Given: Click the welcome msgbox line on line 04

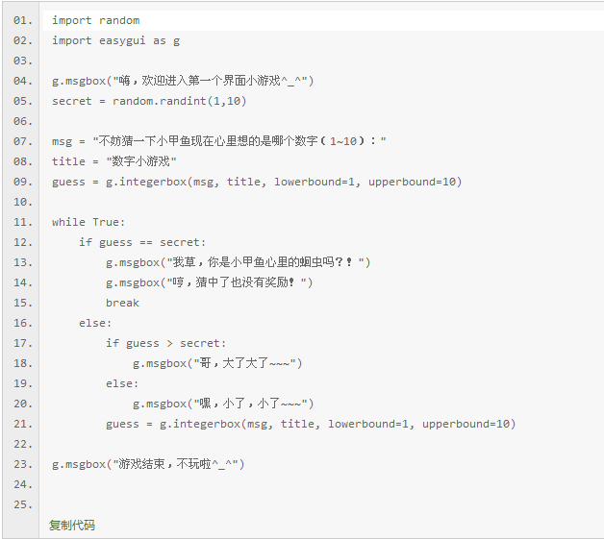Looking at the screenshot, I should (x=183, y=81).
